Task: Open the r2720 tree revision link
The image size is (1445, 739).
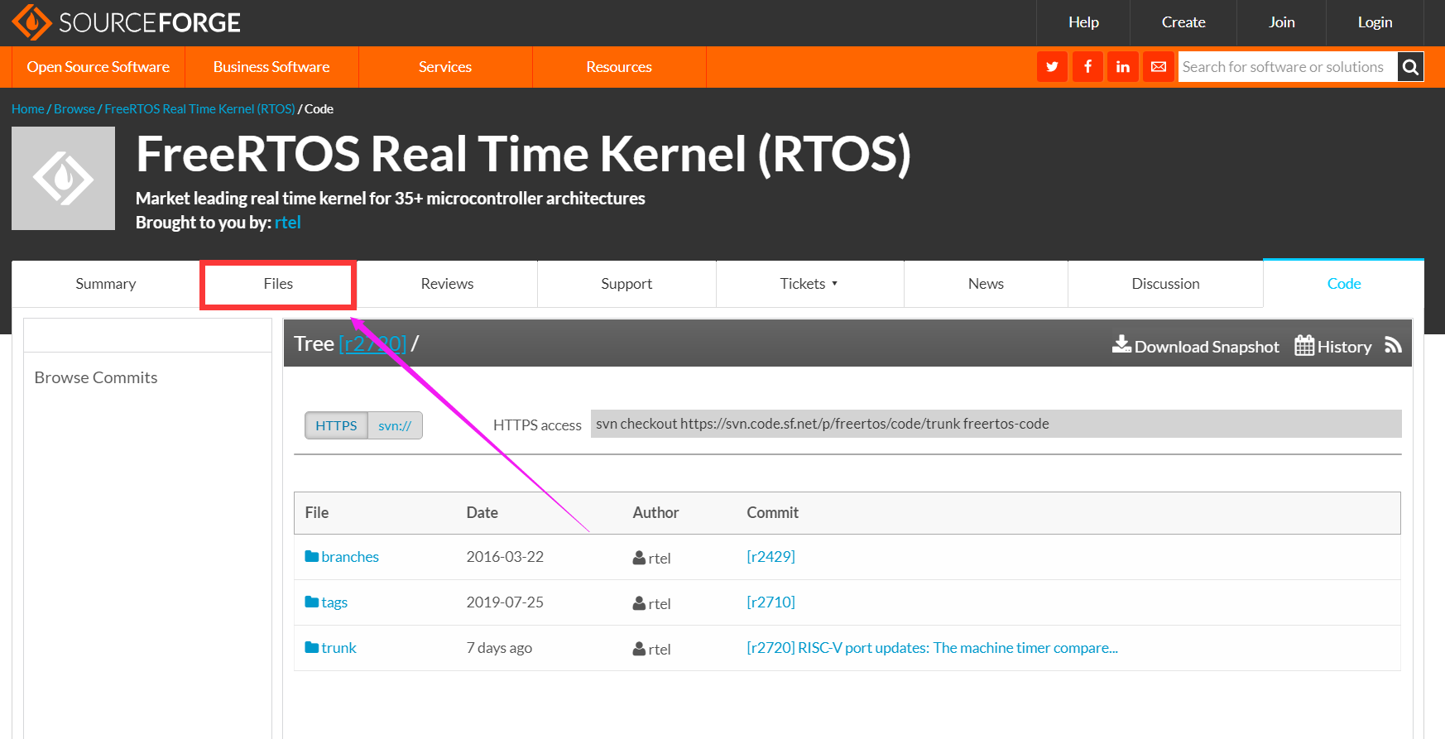Action: tap(372, 343)
